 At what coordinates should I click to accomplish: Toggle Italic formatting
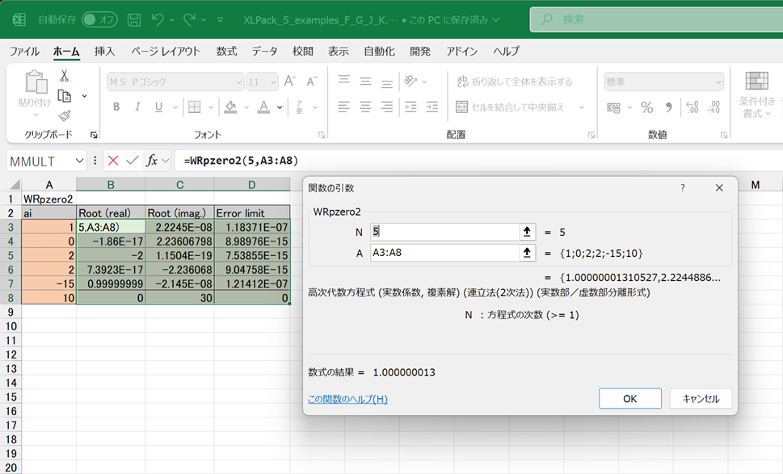(x=137, y=107)
